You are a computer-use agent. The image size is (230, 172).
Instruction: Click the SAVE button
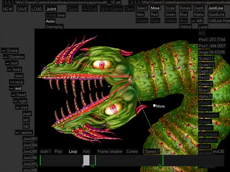coord(22,9)
